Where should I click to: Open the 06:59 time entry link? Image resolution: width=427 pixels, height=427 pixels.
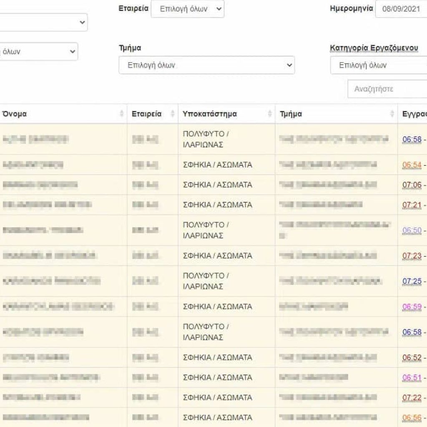[x=412, y=306]
